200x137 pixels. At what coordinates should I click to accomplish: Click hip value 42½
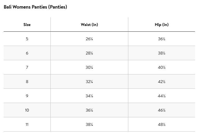[162, 82]
